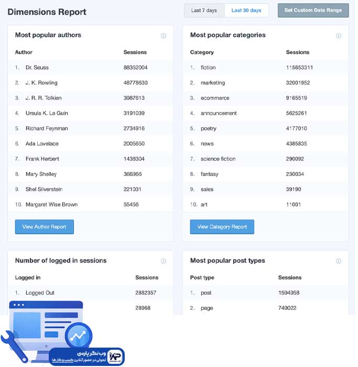Screen dimensions: 358x367
Task: Click the science fiction category row
Action: pos(266,159)
